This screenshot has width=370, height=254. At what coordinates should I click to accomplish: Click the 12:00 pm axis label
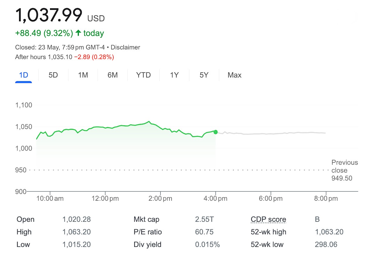pyautogui.click(x=105, y=199)
